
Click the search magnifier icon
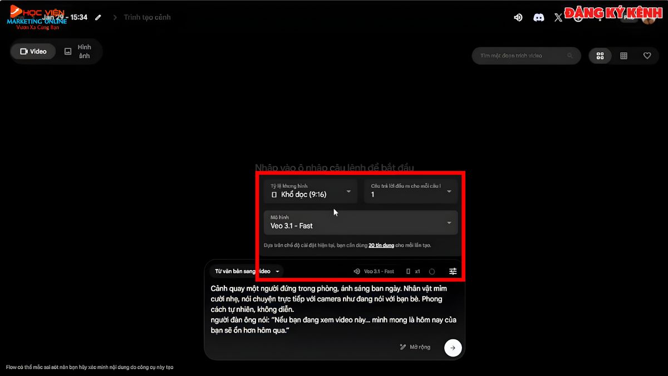[569, 56]
